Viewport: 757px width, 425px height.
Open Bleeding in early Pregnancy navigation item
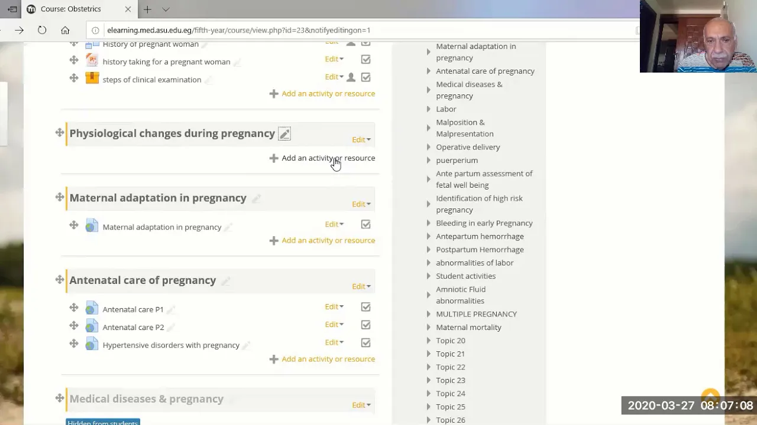tap(484, 223)
